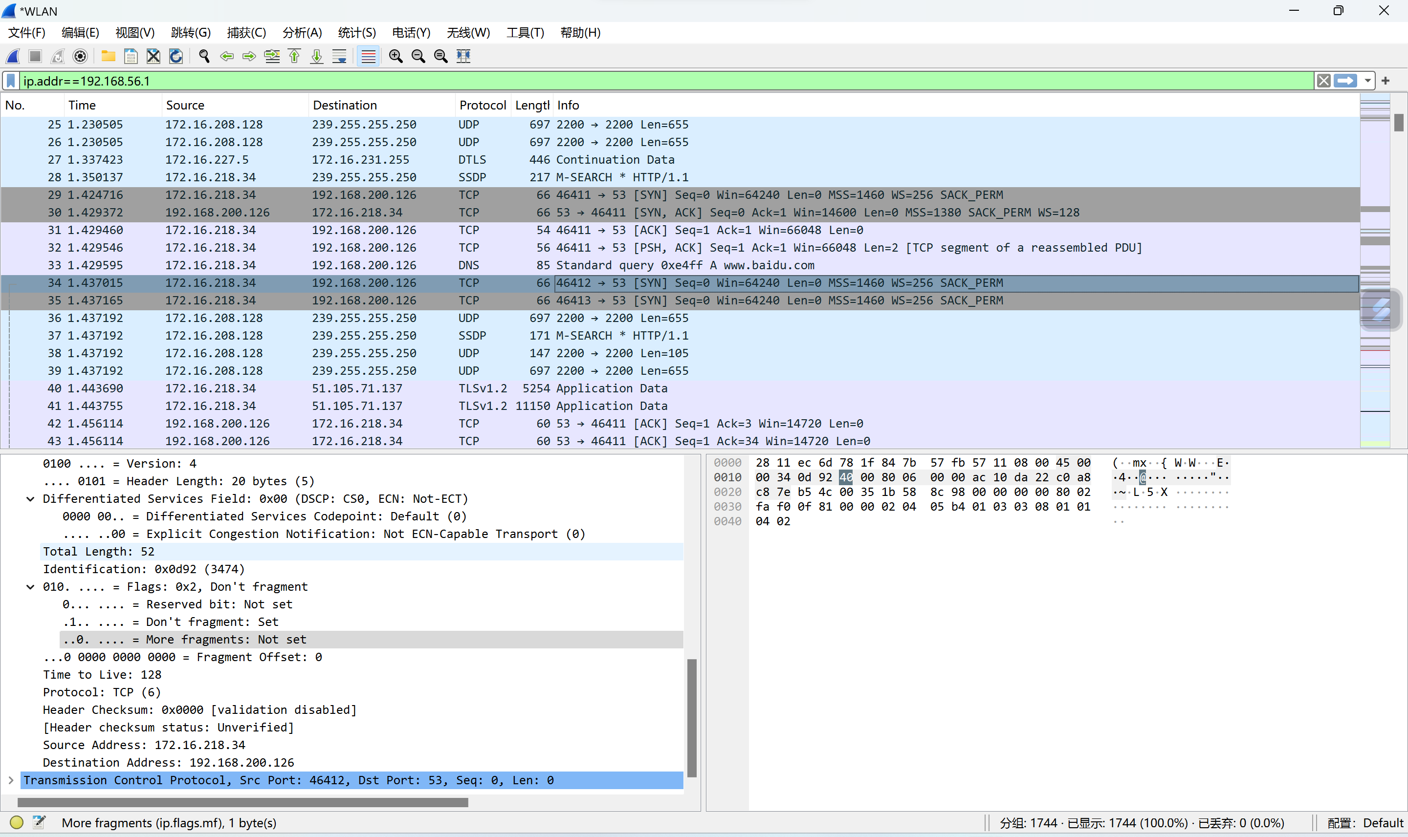Image resolution: width=1408 pixels, height=837 pixels.
Task: Open the 捕获(C) menu
Action: [x=246, y=33]
